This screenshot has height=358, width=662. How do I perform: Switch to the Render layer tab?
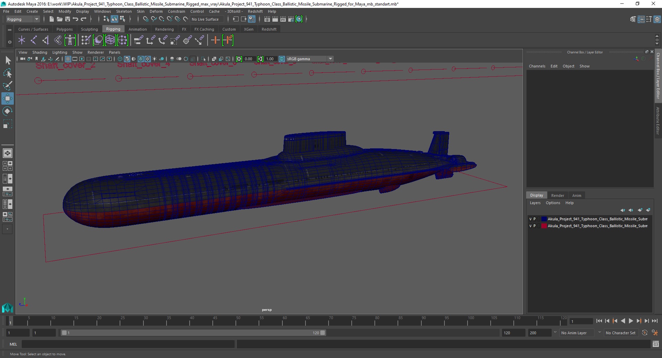click(558, 196)
